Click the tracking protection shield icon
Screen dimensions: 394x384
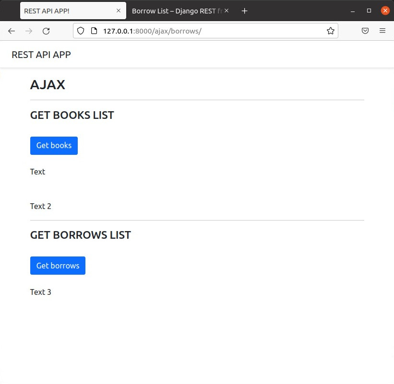pos(81,31)
